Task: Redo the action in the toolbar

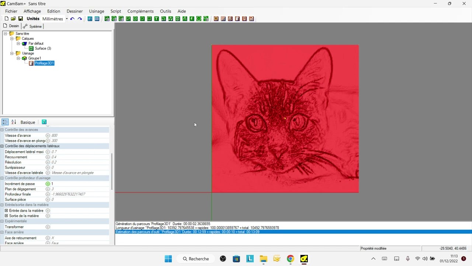Action: (79, 18)
